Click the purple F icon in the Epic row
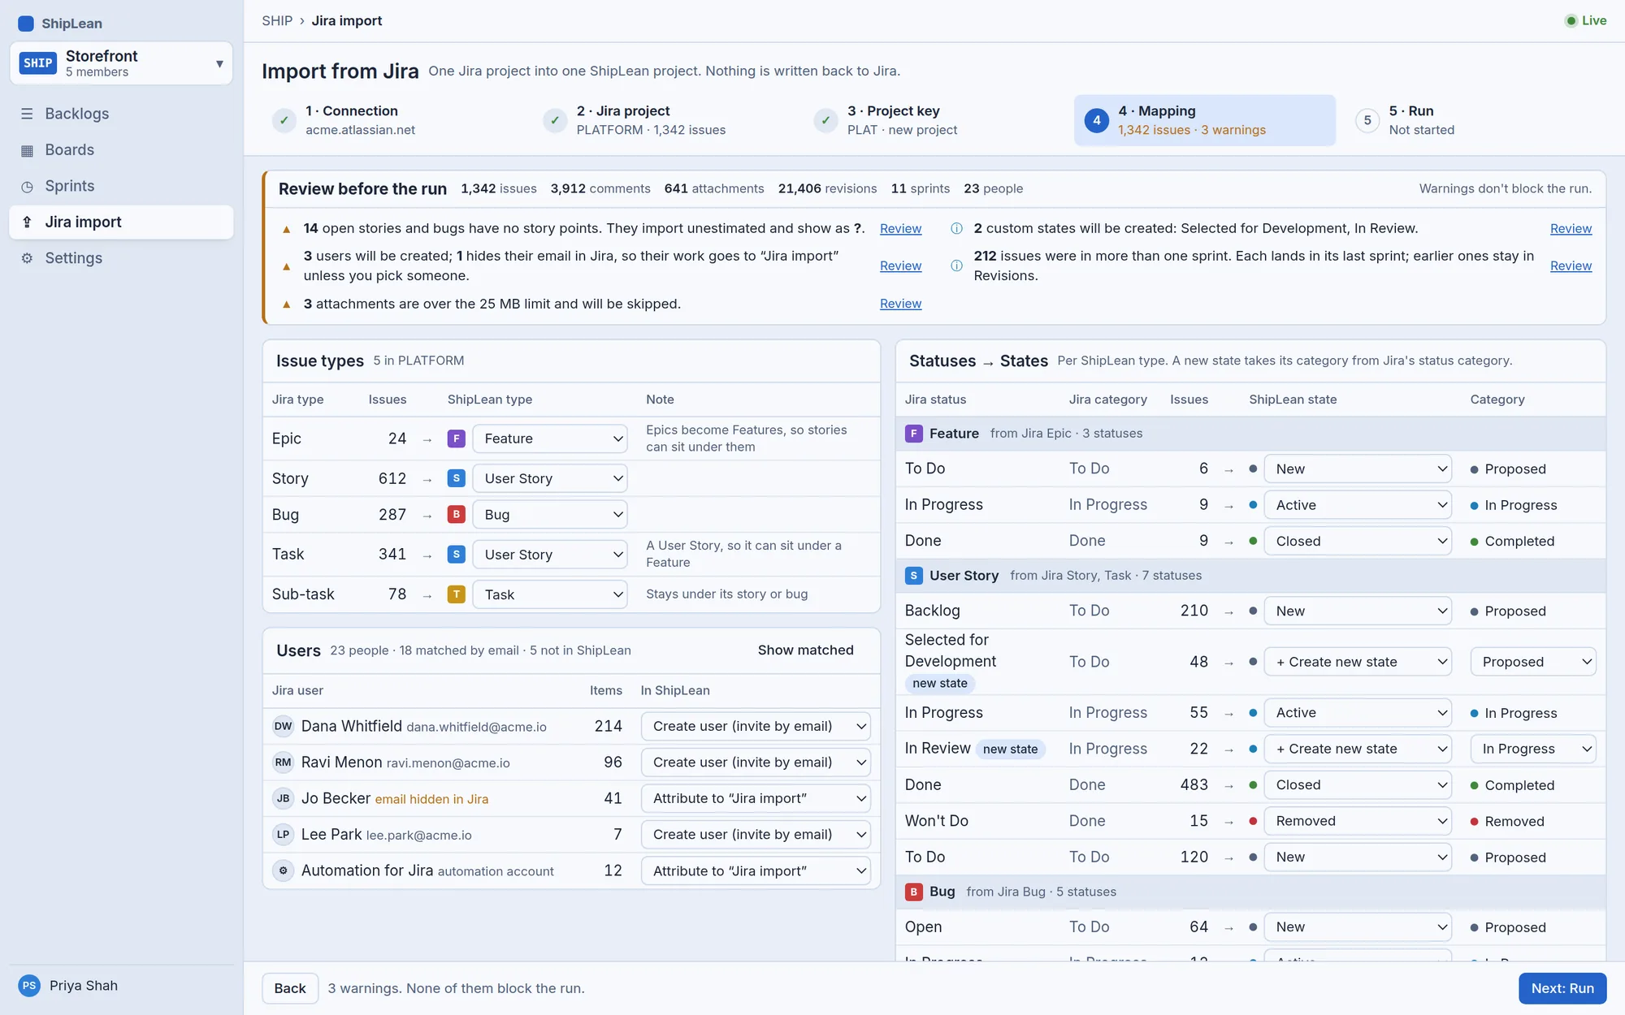This screenshot has width=1625, height=1015. (457, 439)
